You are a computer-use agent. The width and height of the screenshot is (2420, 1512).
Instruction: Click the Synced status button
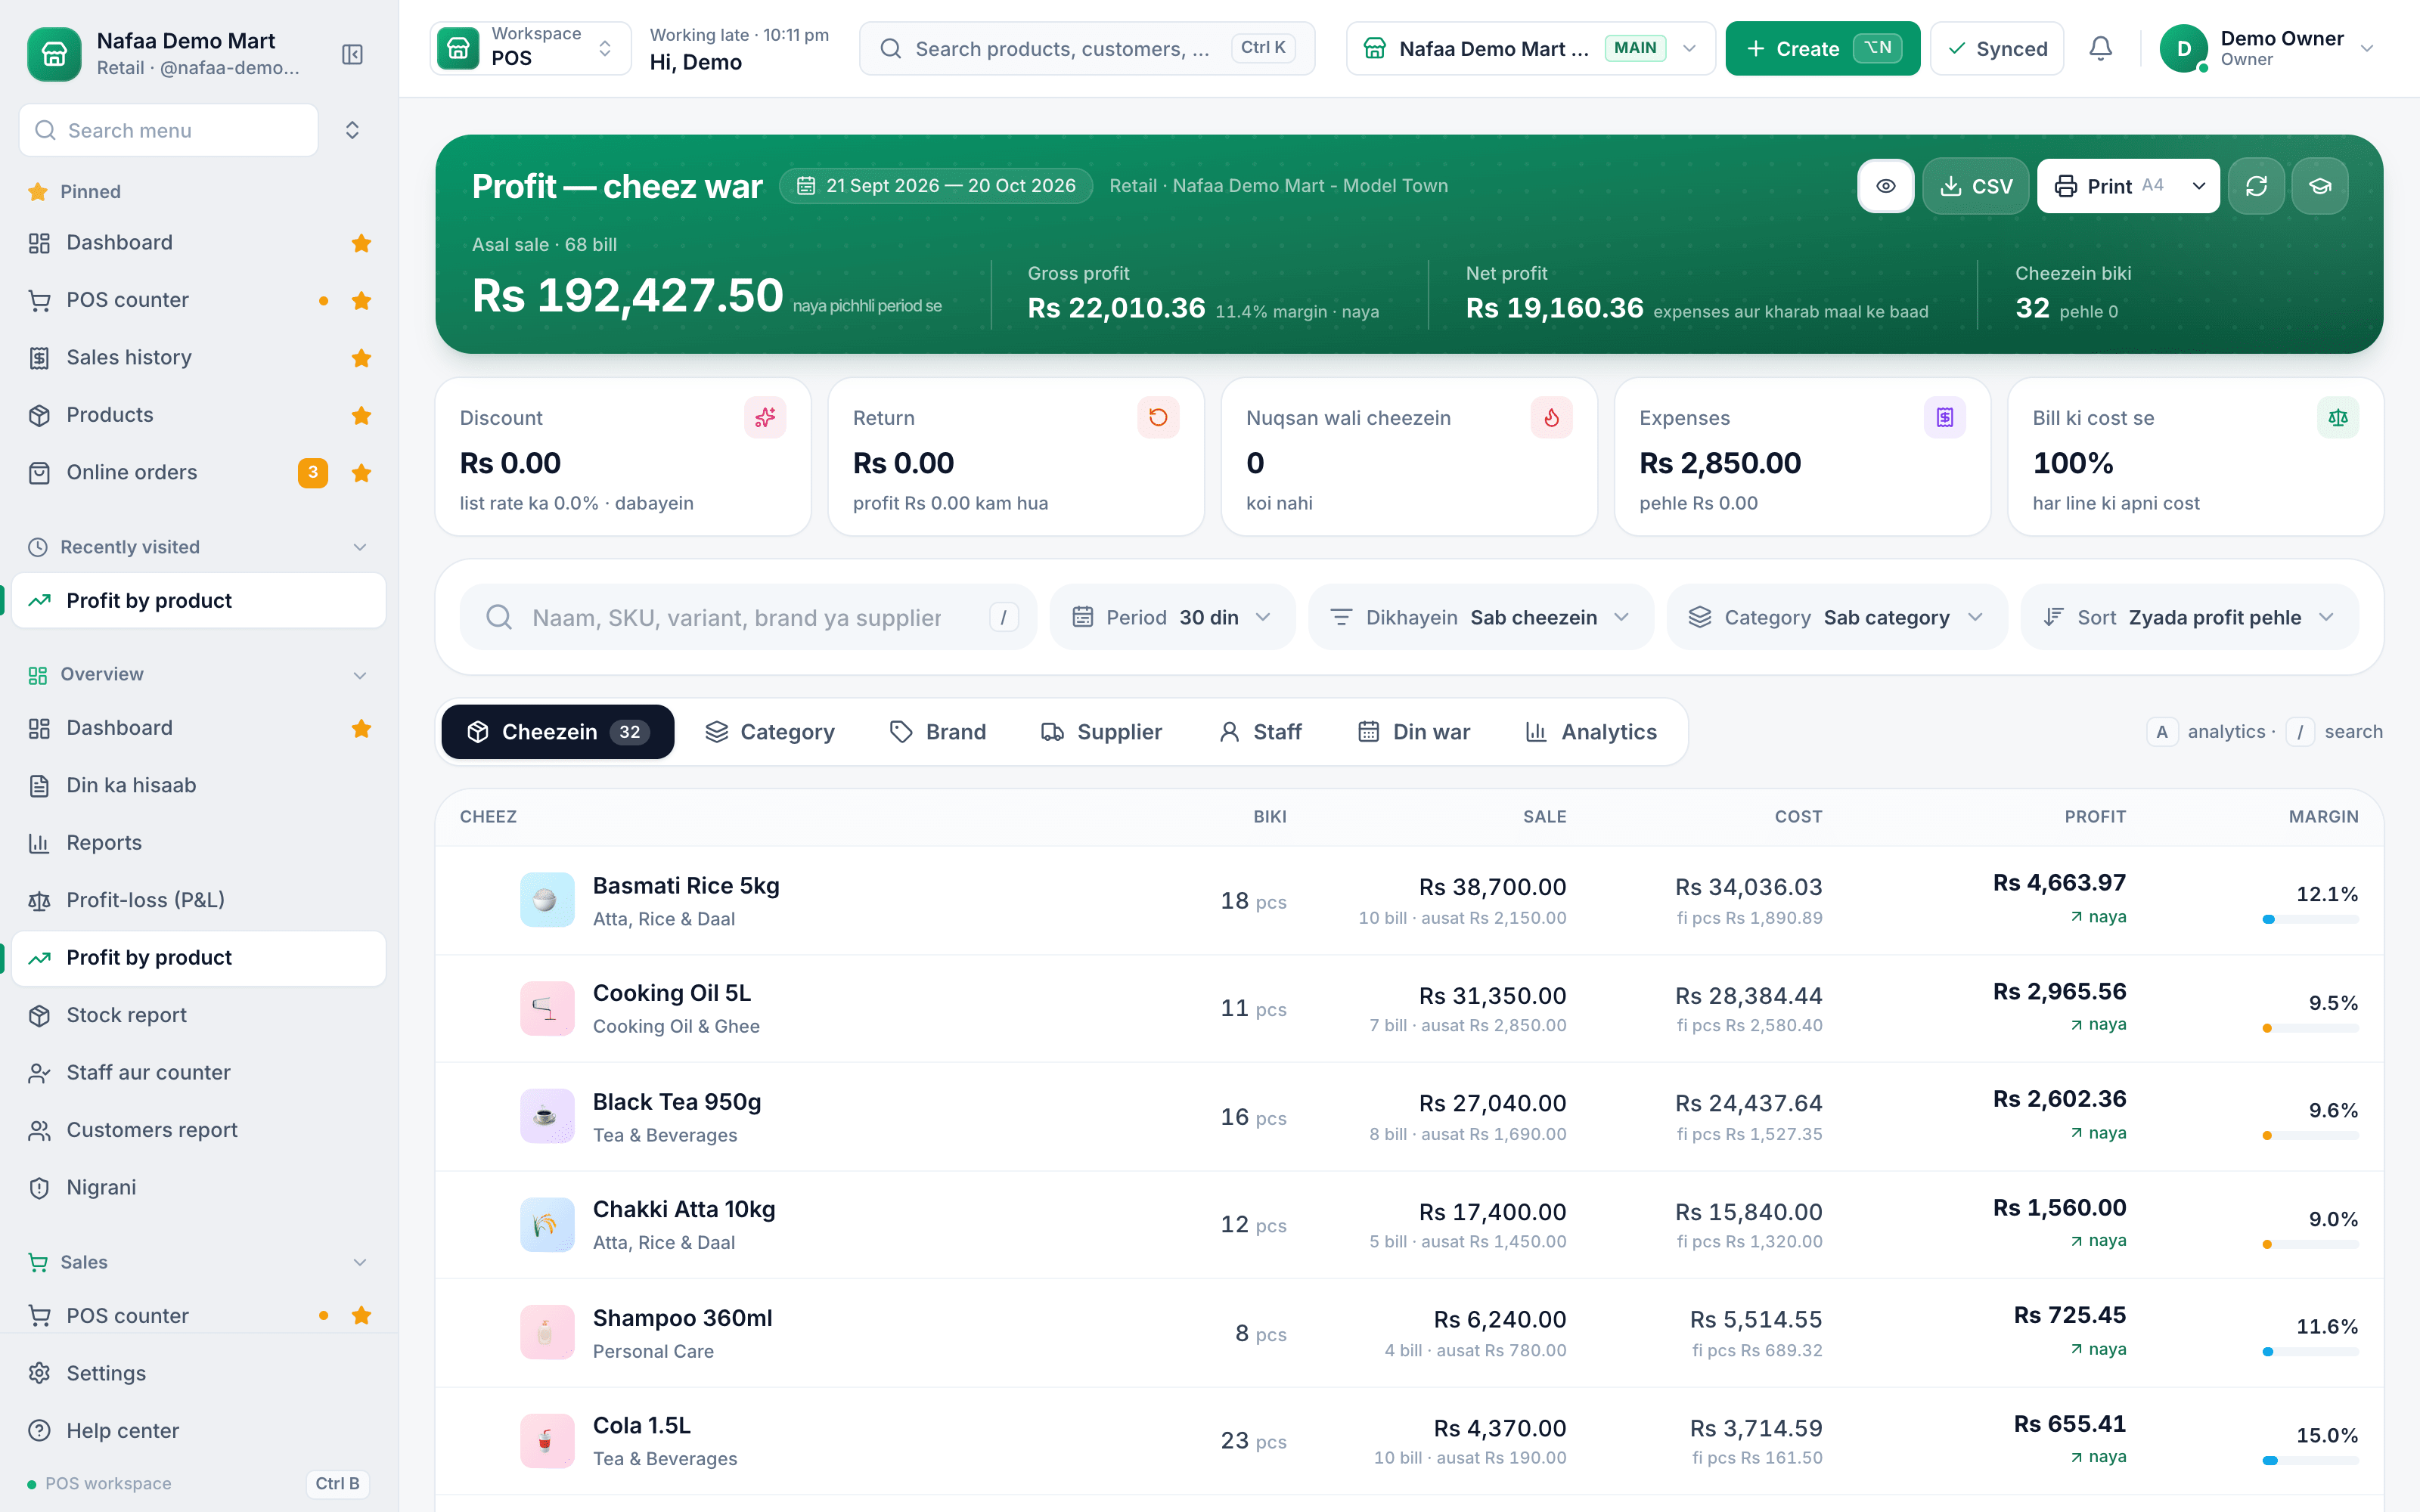pos(1997,48)
